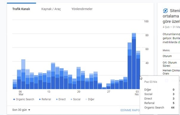Viewport: 180px width, 115px height.
Task: Click the Referral legend label
Action: (46, 99)
